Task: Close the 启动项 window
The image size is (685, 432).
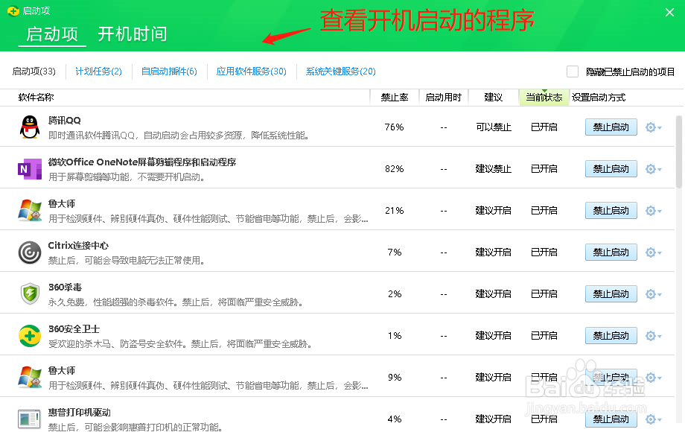Action: click(x=669, y=12)
